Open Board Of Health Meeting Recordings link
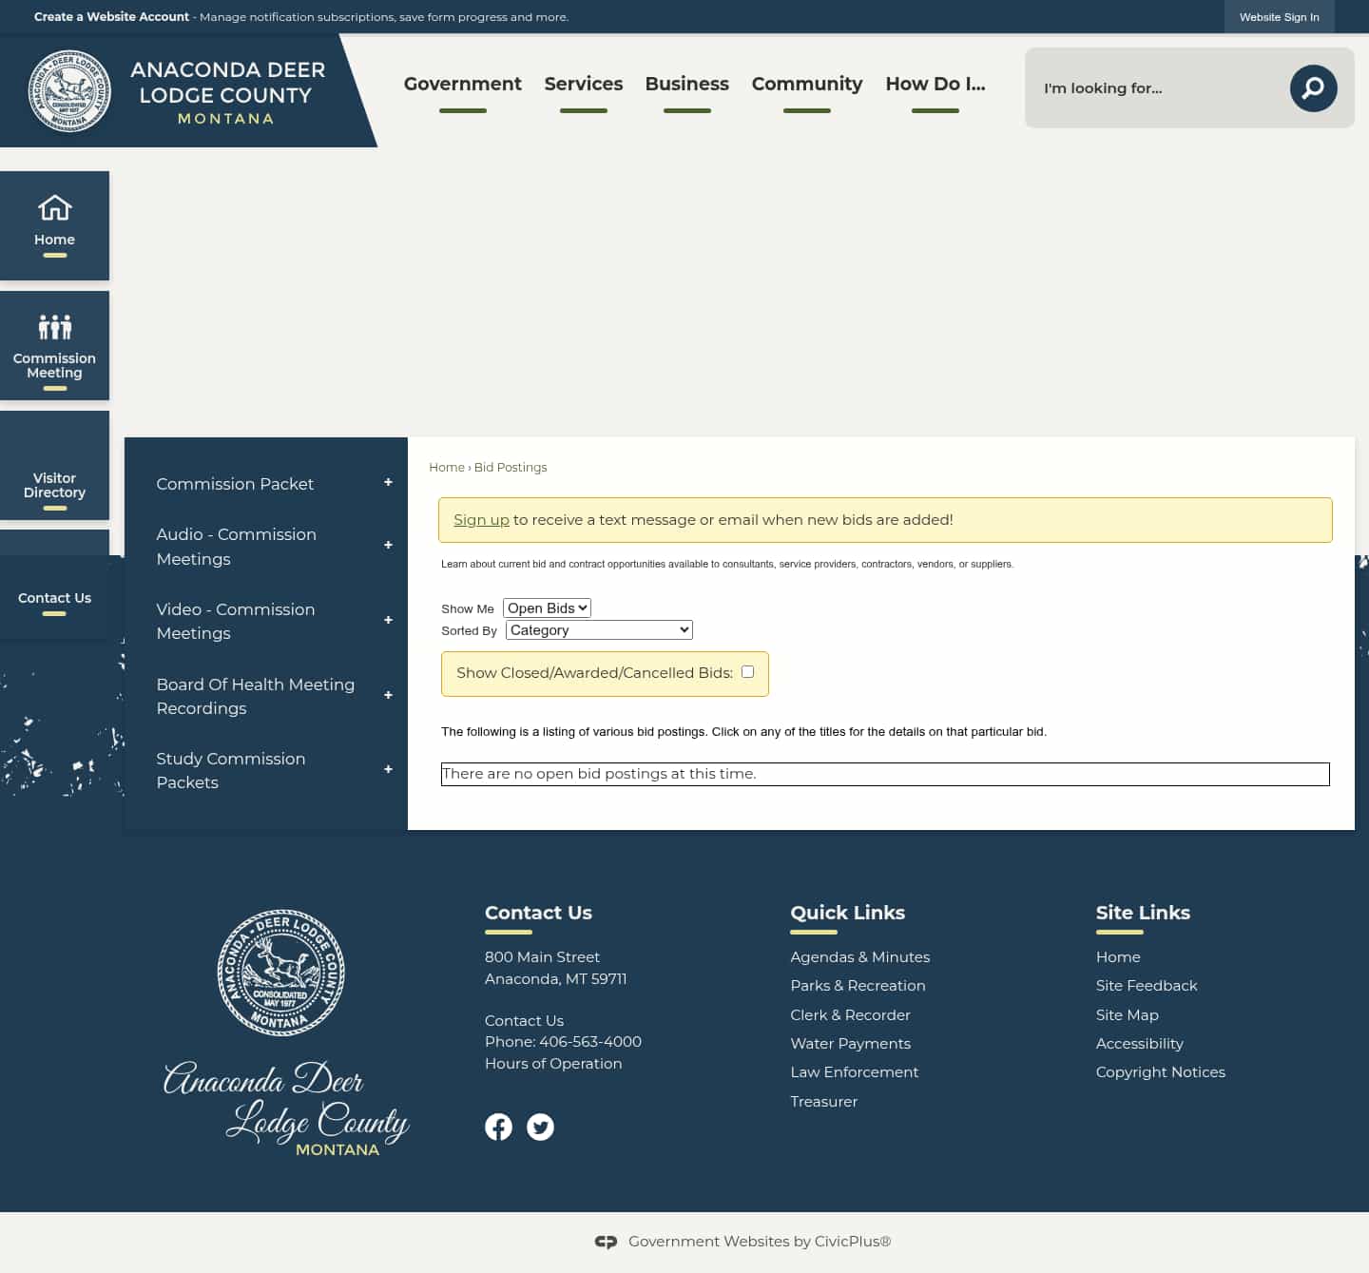This screenshot has height=1273, width=1369. [x=256, y=696]
